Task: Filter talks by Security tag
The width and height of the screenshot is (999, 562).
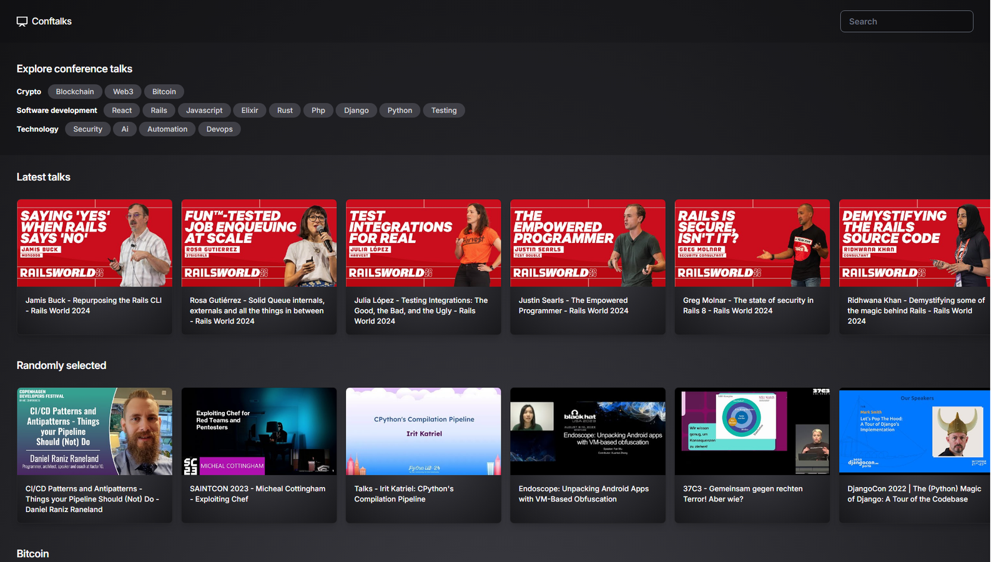Action: [87, 129]
